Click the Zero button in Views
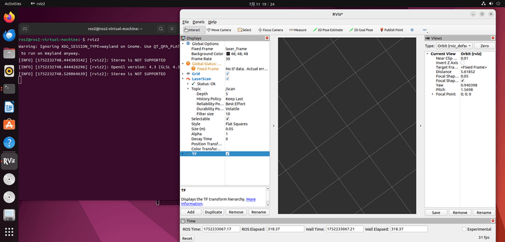Viewport: 505px width, 242px height. [484, 46]
